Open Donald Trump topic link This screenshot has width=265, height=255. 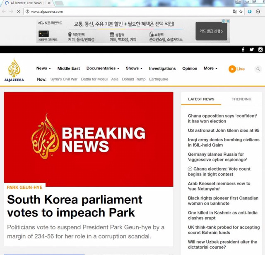point(134,79)
